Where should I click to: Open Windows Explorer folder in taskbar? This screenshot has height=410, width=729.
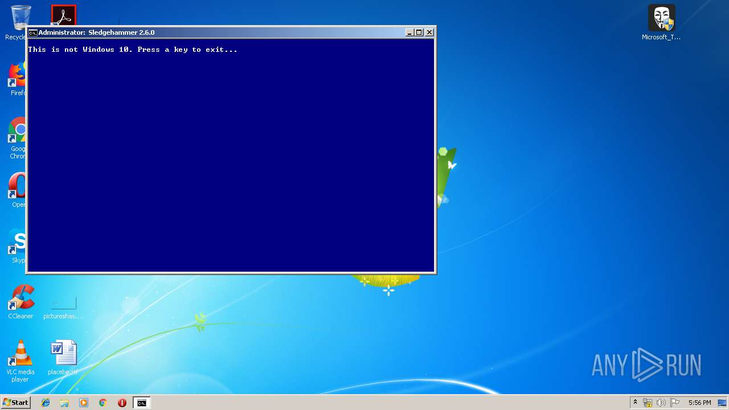(x=64, y=403)
